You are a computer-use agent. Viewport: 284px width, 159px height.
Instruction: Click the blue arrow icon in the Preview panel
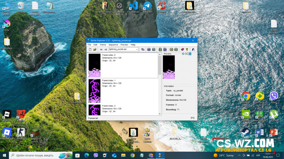[x=183, y=54]
